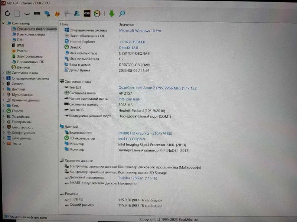This screenshot has width=297, height=222.
Task: Open the QuadCore Intel Atom Z3795 link
Action: 158,88
